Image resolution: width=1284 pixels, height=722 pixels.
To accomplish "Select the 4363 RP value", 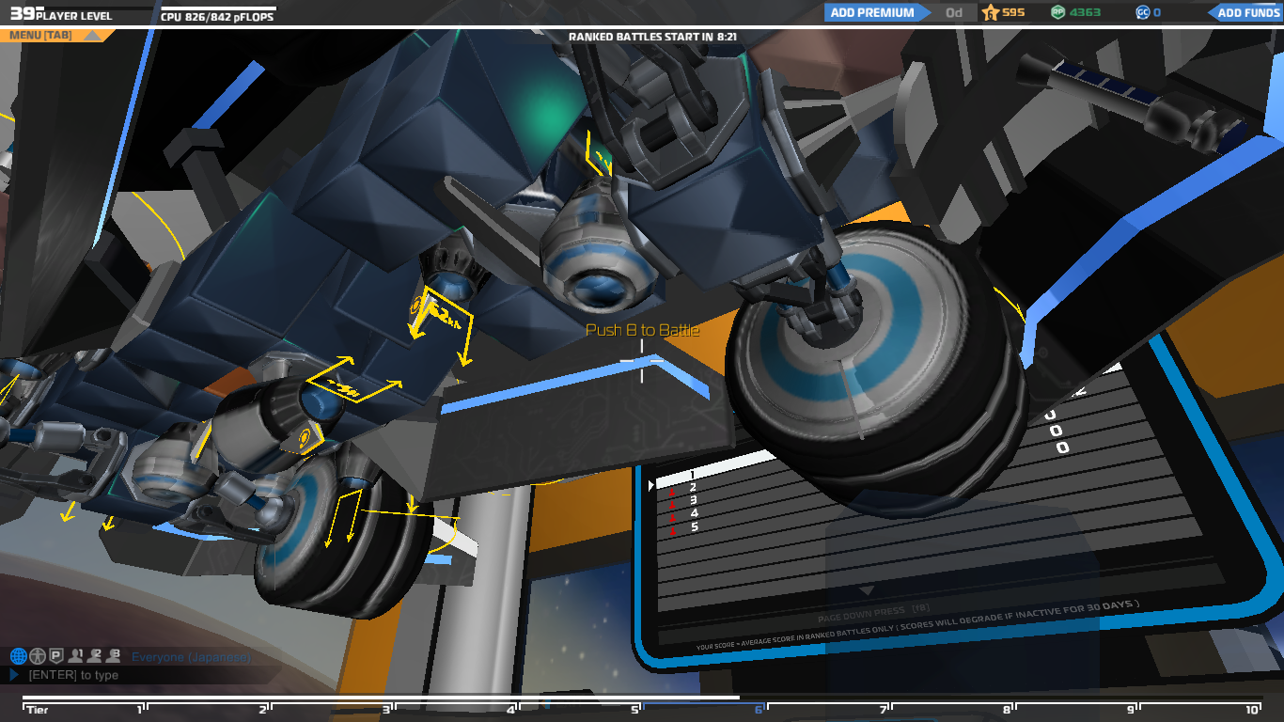I will pyautogui.click(x=1085, y=12).
